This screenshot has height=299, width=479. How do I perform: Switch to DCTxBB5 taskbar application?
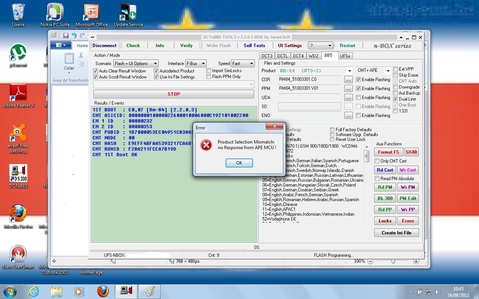(x=126, y=291)
